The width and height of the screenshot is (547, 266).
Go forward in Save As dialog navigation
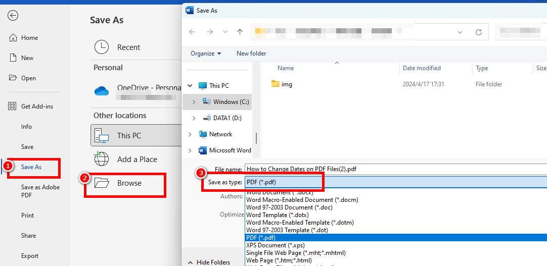[x=210, y=32]
